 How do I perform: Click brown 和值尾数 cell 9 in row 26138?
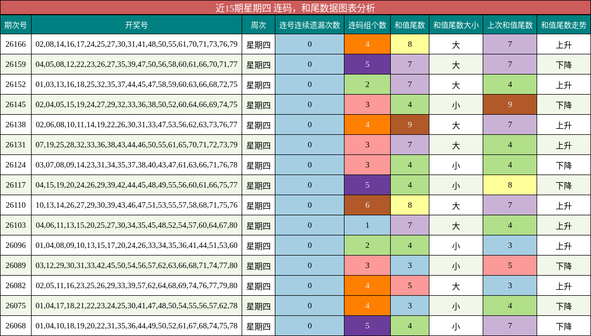coord(410,125)
